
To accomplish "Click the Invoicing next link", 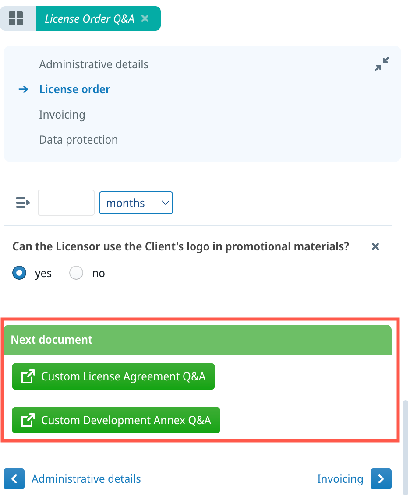I will (x=340, y=479).
